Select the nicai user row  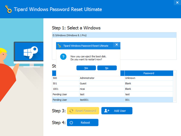113,89
